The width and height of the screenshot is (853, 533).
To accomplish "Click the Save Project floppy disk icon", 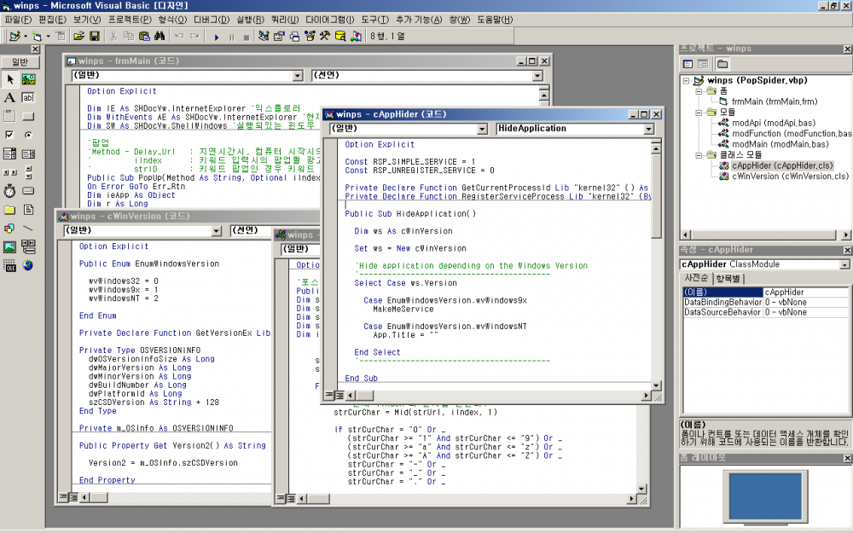I will coord(95,37).
